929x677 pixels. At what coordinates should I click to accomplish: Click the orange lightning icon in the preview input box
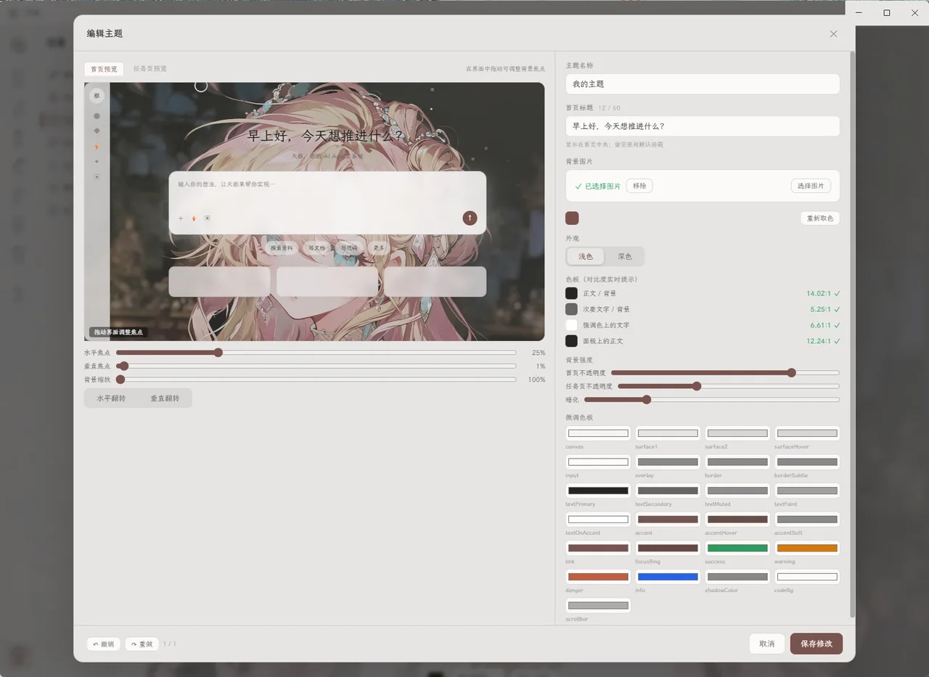(x=194, y=218)
